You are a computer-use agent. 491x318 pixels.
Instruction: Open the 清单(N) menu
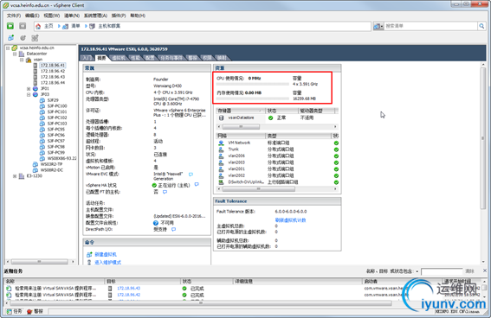72,16
